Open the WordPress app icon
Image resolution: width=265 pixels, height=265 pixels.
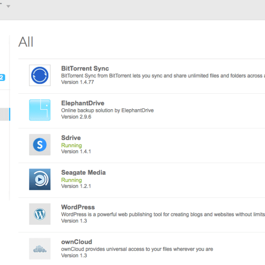pos(40,214)
